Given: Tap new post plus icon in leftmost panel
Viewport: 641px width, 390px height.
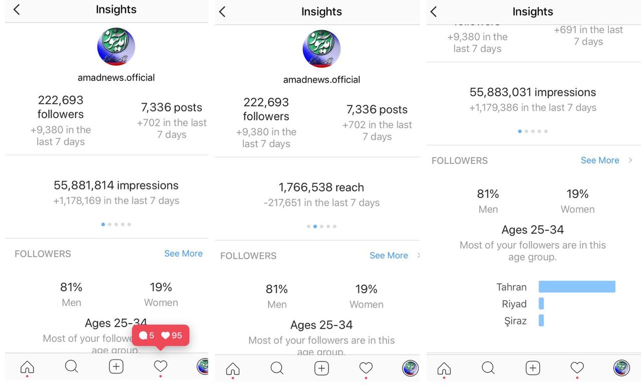Looking at the screenshot, I should point(116,366).
